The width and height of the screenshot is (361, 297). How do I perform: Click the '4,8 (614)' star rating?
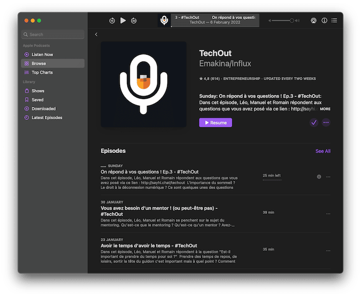[x=209, y=79]
